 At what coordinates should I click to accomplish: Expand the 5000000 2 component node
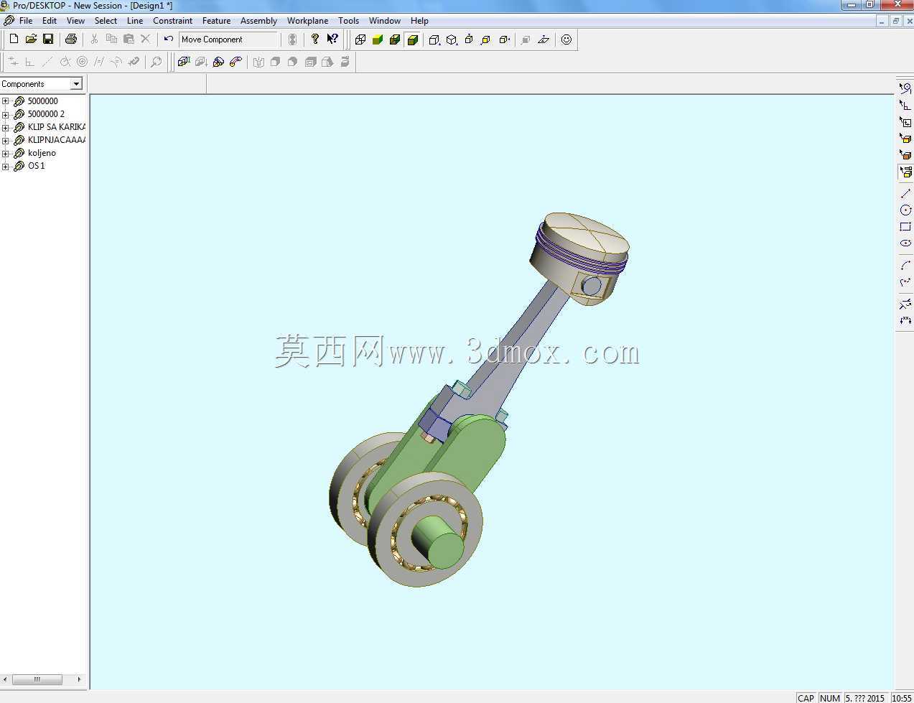[6, 114]
